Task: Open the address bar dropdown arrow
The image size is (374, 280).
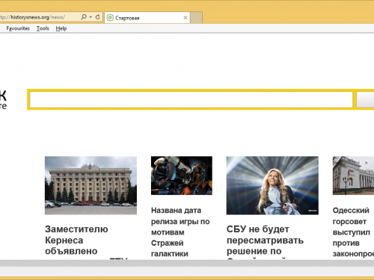Action: tap(91, 17)
